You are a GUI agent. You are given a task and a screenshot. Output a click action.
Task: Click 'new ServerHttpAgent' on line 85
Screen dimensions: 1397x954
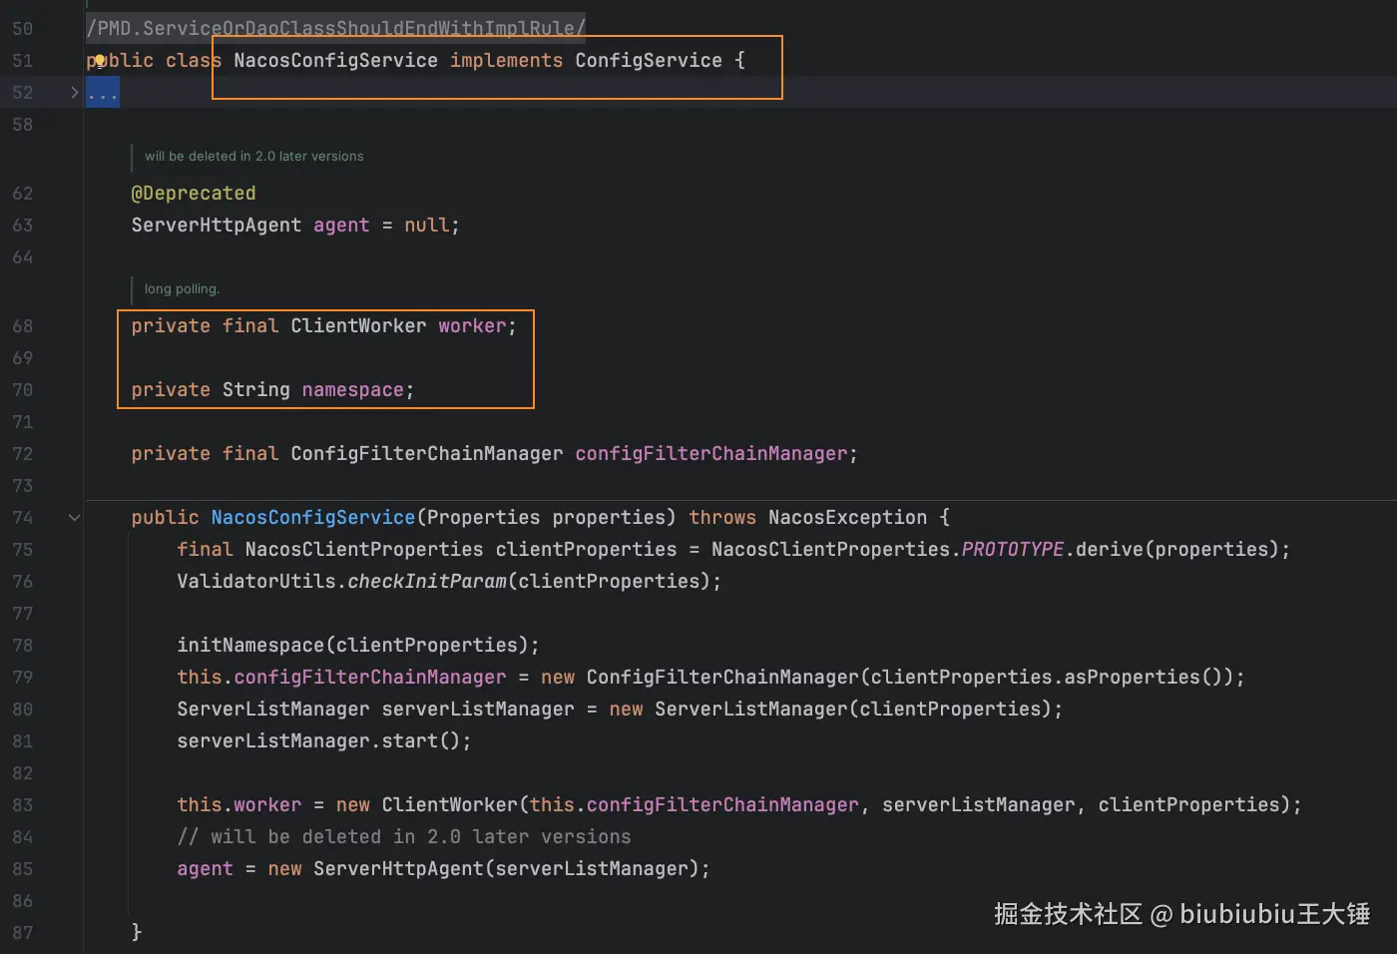tap(375, 868)
